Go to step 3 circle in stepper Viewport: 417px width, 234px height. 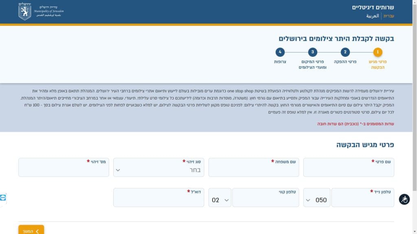(313, 52)
